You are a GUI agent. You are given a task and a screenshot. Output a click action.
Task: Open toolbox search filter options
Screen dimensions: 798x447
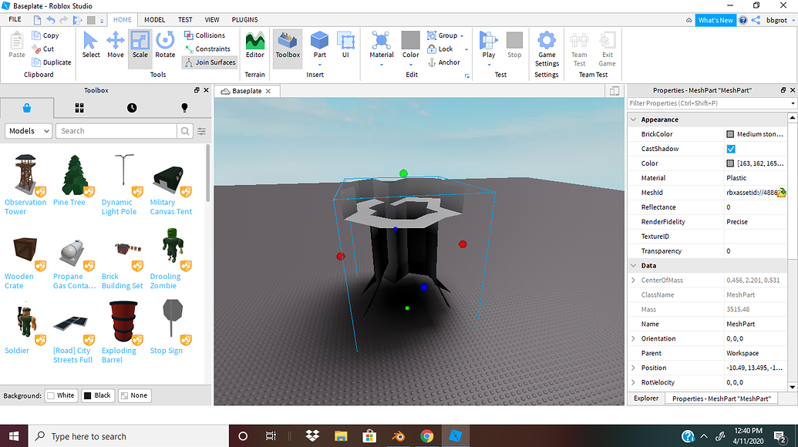tap(201, 131)
